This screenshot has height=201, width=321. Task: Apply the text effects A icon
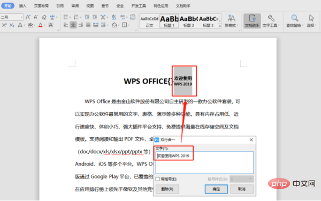[20, 25]
